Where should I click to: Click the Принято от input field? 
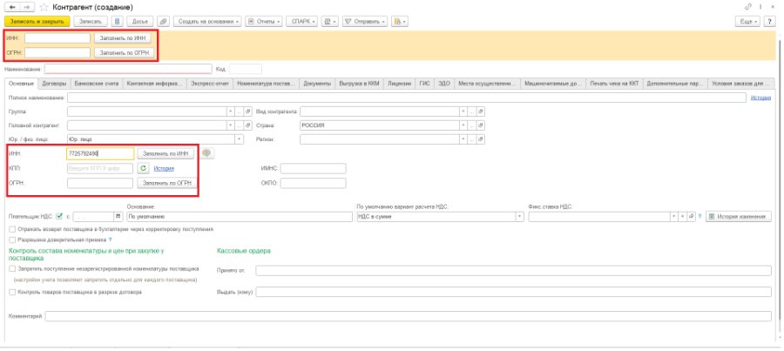point(513,271)
